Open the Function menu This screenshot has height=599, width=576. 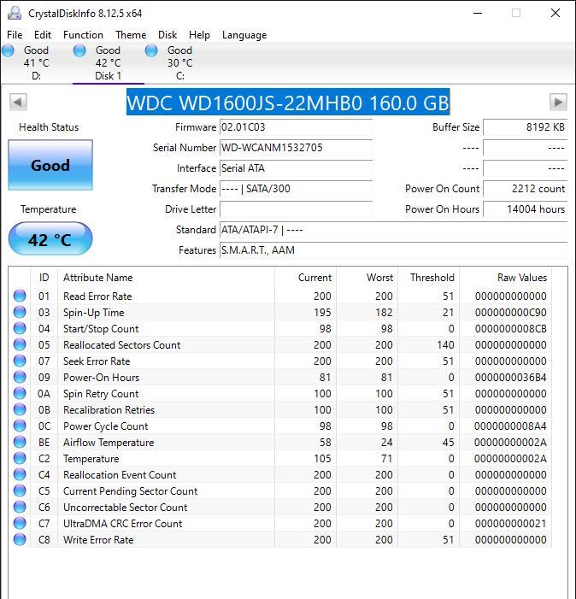(x=83, y=35)
